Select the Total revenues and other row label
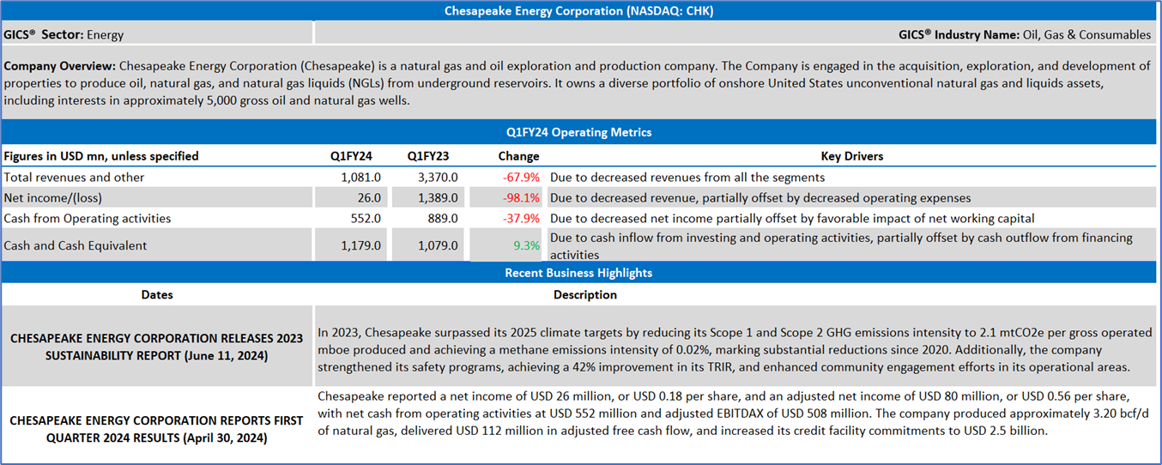The width and height of the screenshot is (1162, 465). point(75,178)
